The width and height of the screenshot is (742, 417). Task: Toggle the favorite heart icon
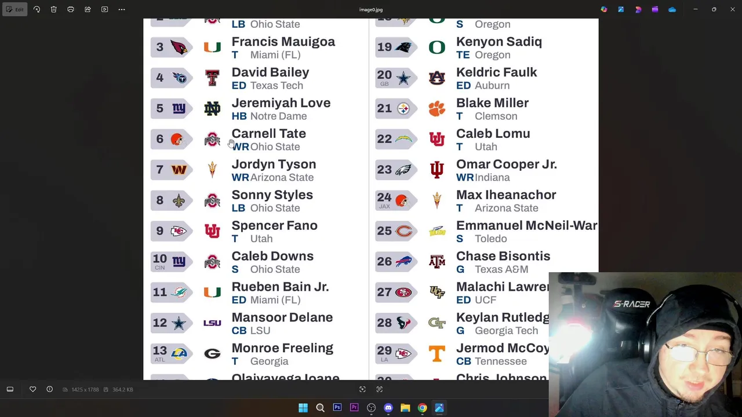click(33, 389)
